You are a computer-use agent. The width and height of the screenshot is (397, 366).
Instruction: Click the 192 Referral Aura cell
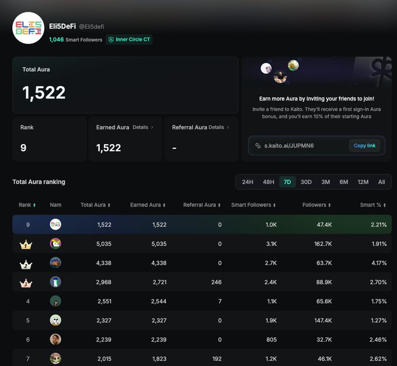click(217, 358)
